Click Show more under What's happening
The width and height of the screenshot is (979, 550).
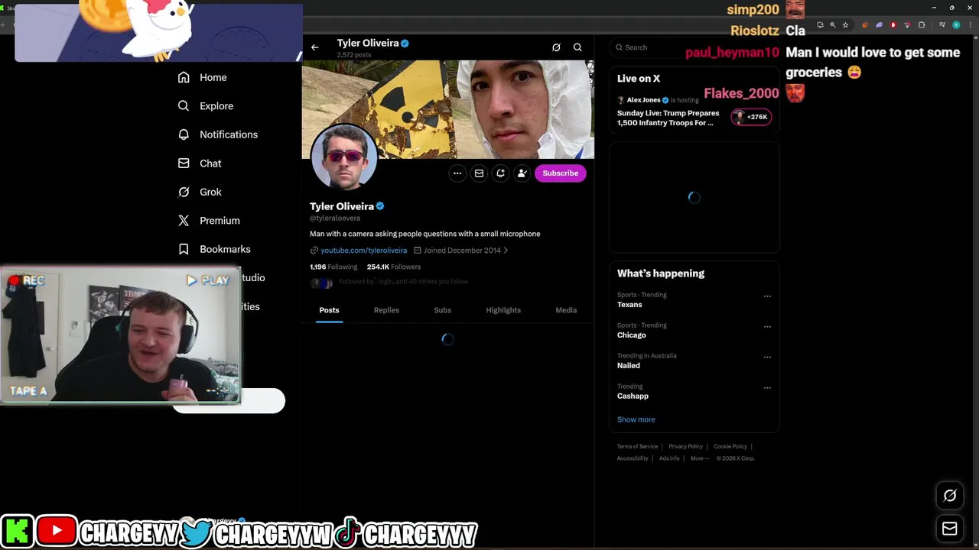click(636, 419)
